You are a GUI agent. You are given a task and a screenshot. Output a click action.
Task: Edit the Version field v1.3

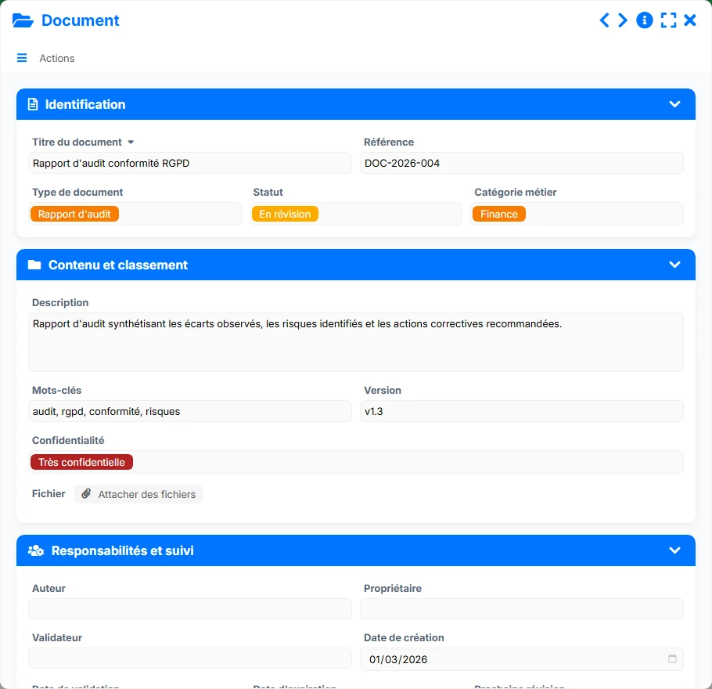pos(521,411)
